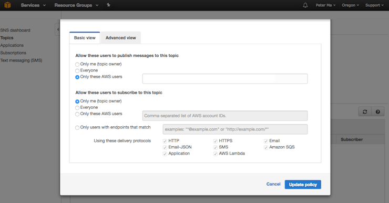Click the Update policy button
The height and width of the screenshot is (203, 389).
[303, 185]
